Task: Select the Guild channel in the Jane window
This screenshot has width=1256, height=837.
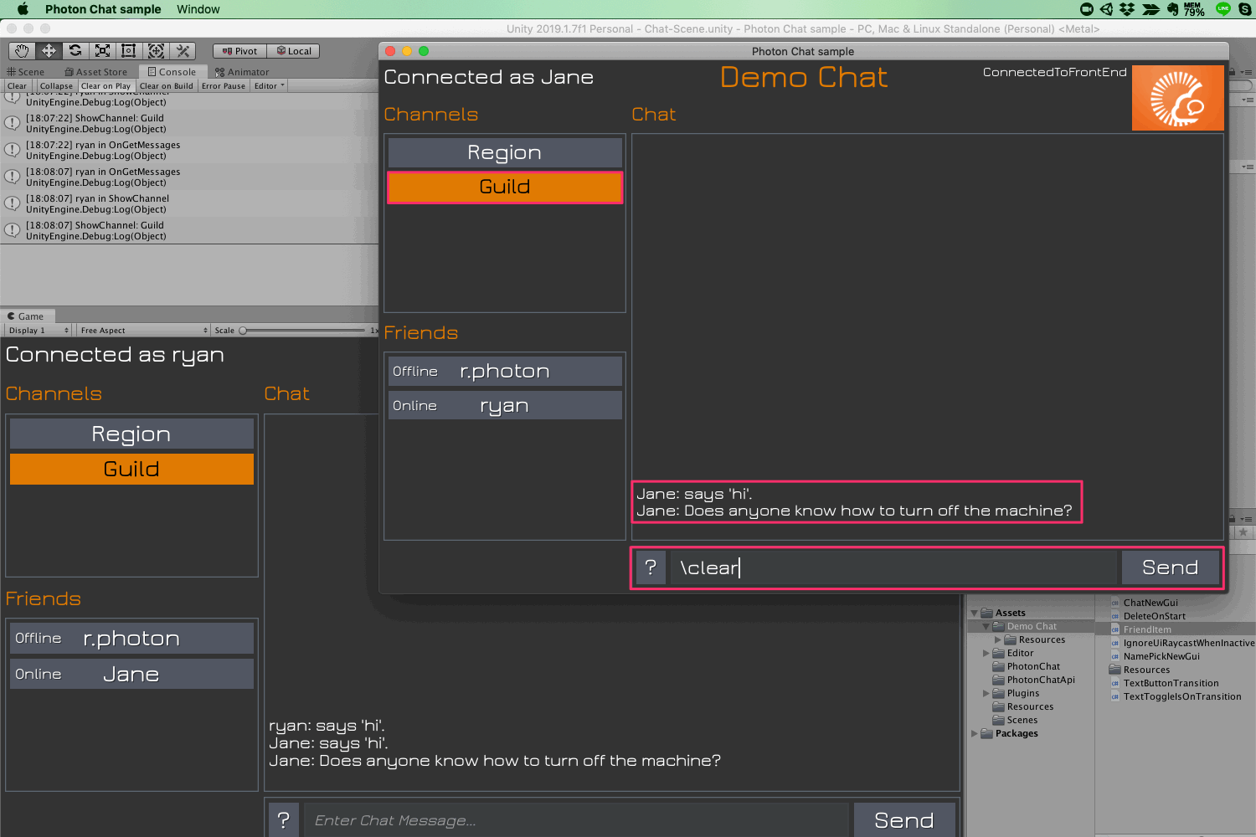Action: [505, 187]
